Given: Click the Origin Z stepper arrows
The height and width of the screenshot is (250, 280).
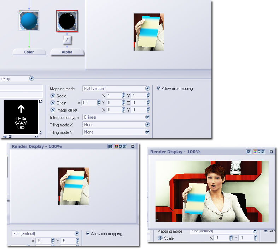Looking at the screenshot, I should coord(148,103).
